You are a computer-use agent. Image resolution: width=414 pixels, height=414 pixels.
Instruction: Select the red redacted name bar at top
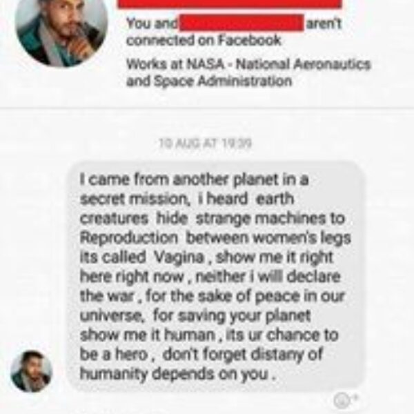pyautogui.click(x=230, y=3)
